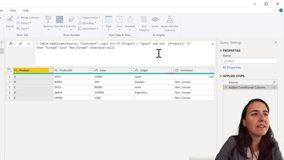Screen dimensions: 284x160
Task: Click the ProductID column data type icon
Action: (x=56, y=70)
